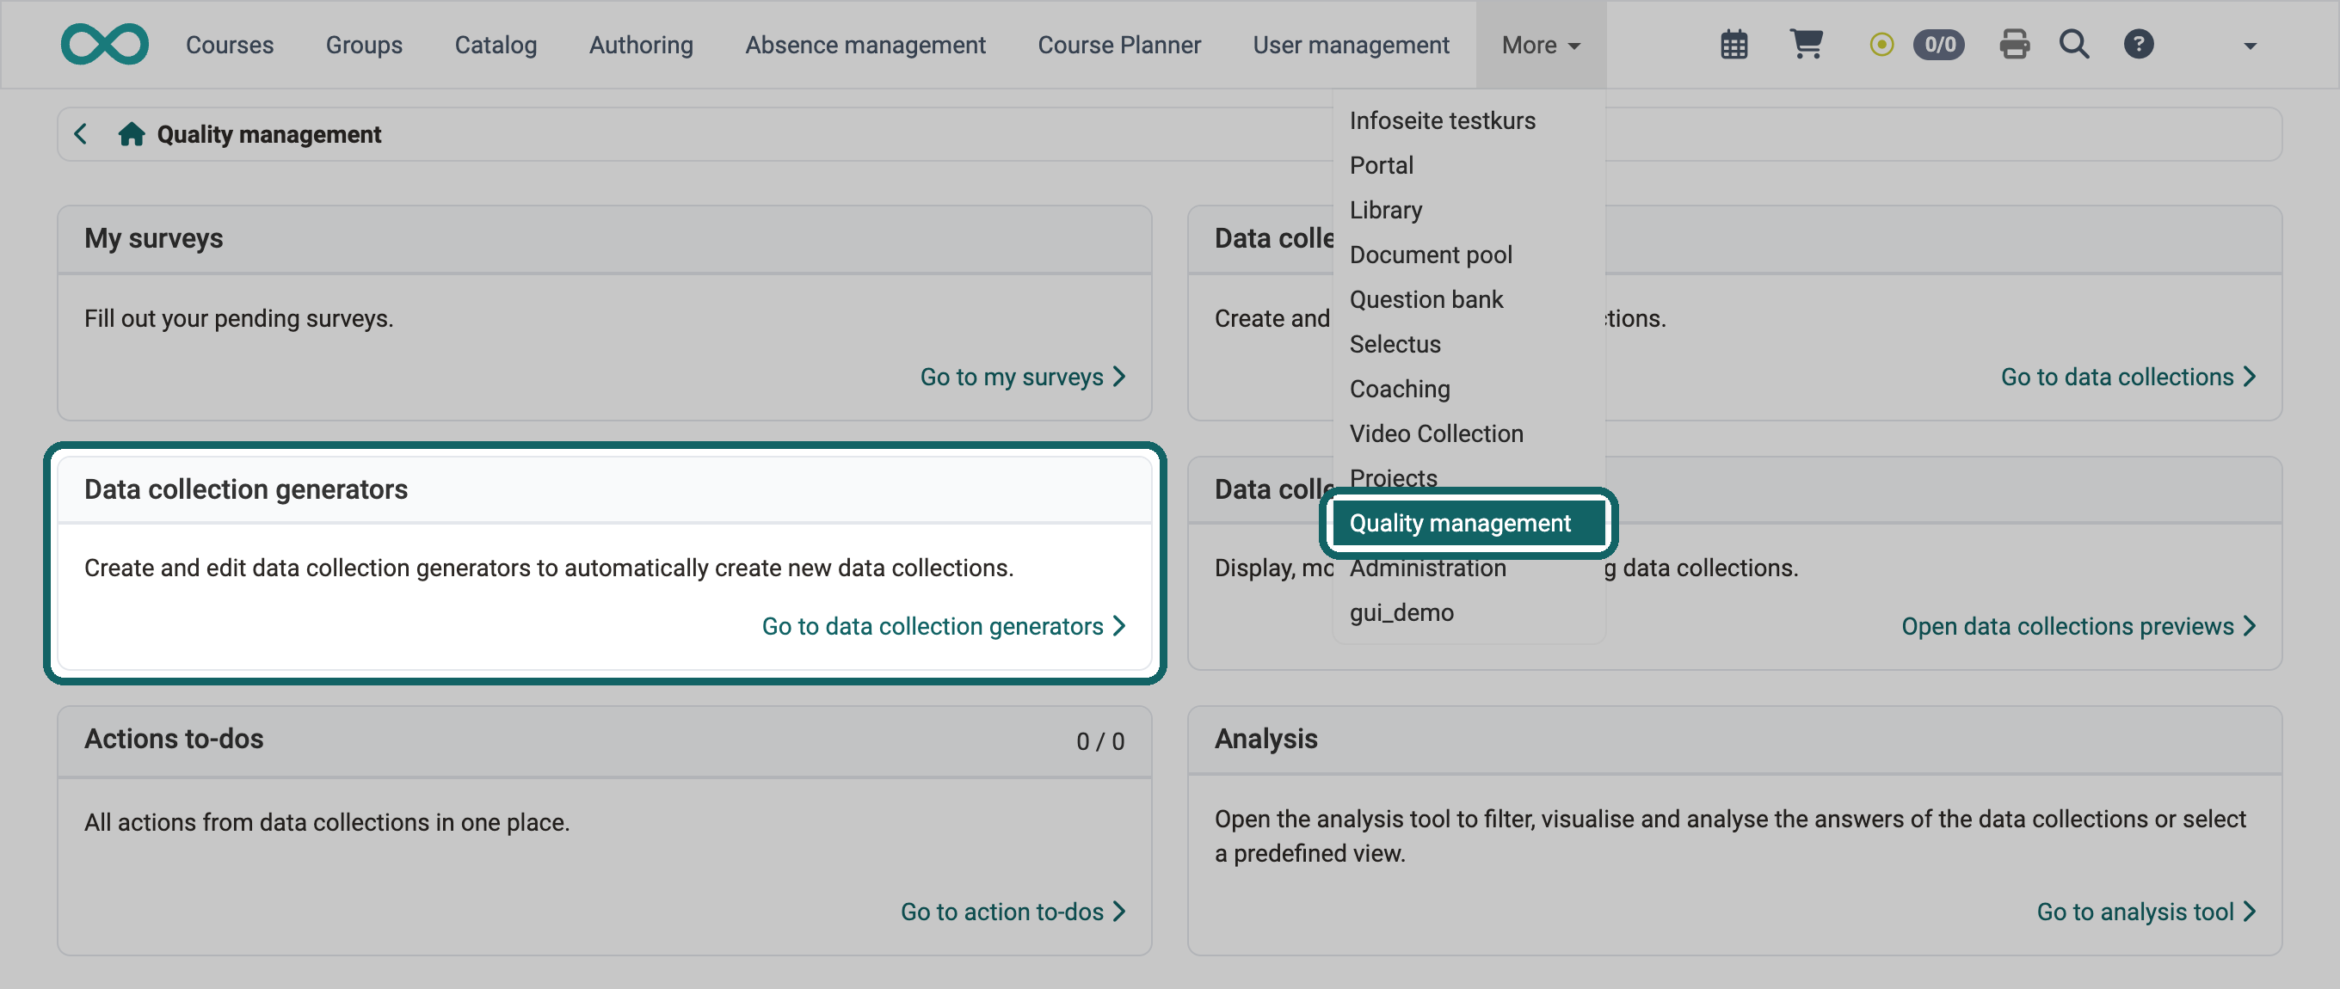Follow the Go to my surveys link
This screenshot has width=2340, height=989.
(x=1023, y=377)
